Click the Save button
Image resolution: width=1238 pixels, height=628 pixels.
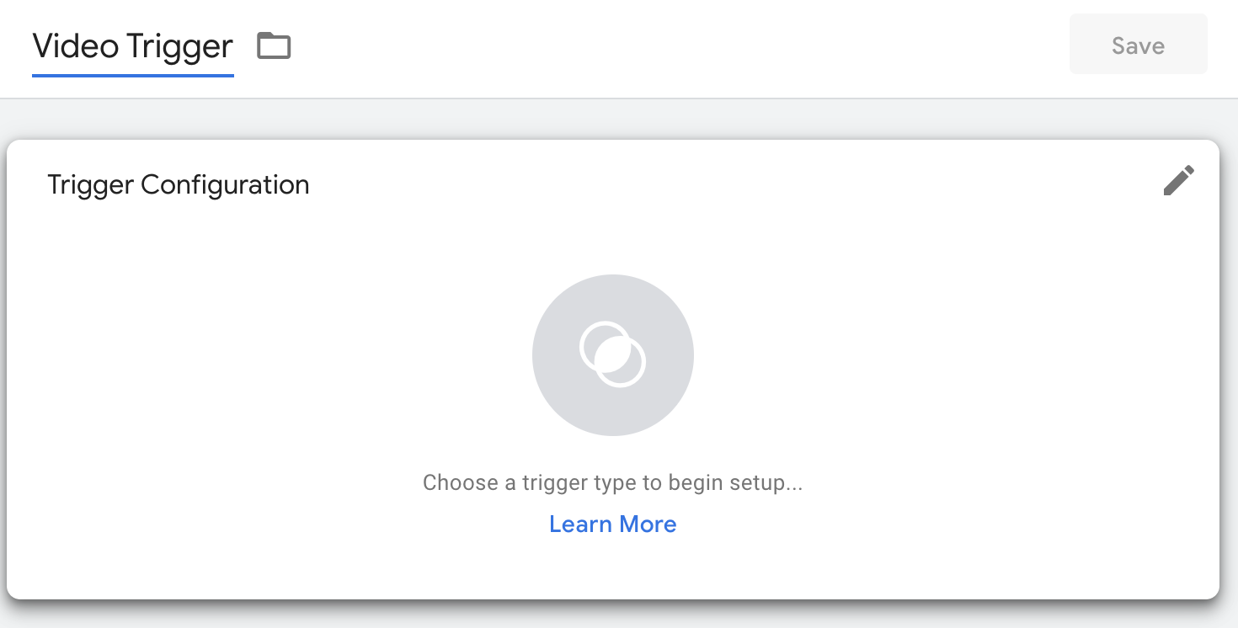1138,45
